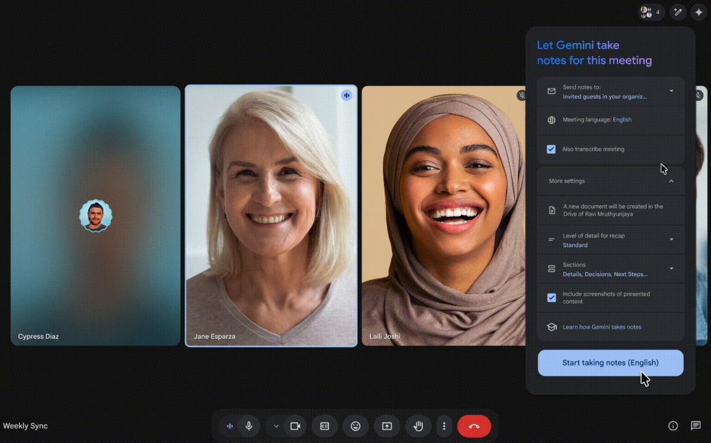Open the Sections dropdown
This screenshot has height=443, width=711.
(x=671, y=269)
